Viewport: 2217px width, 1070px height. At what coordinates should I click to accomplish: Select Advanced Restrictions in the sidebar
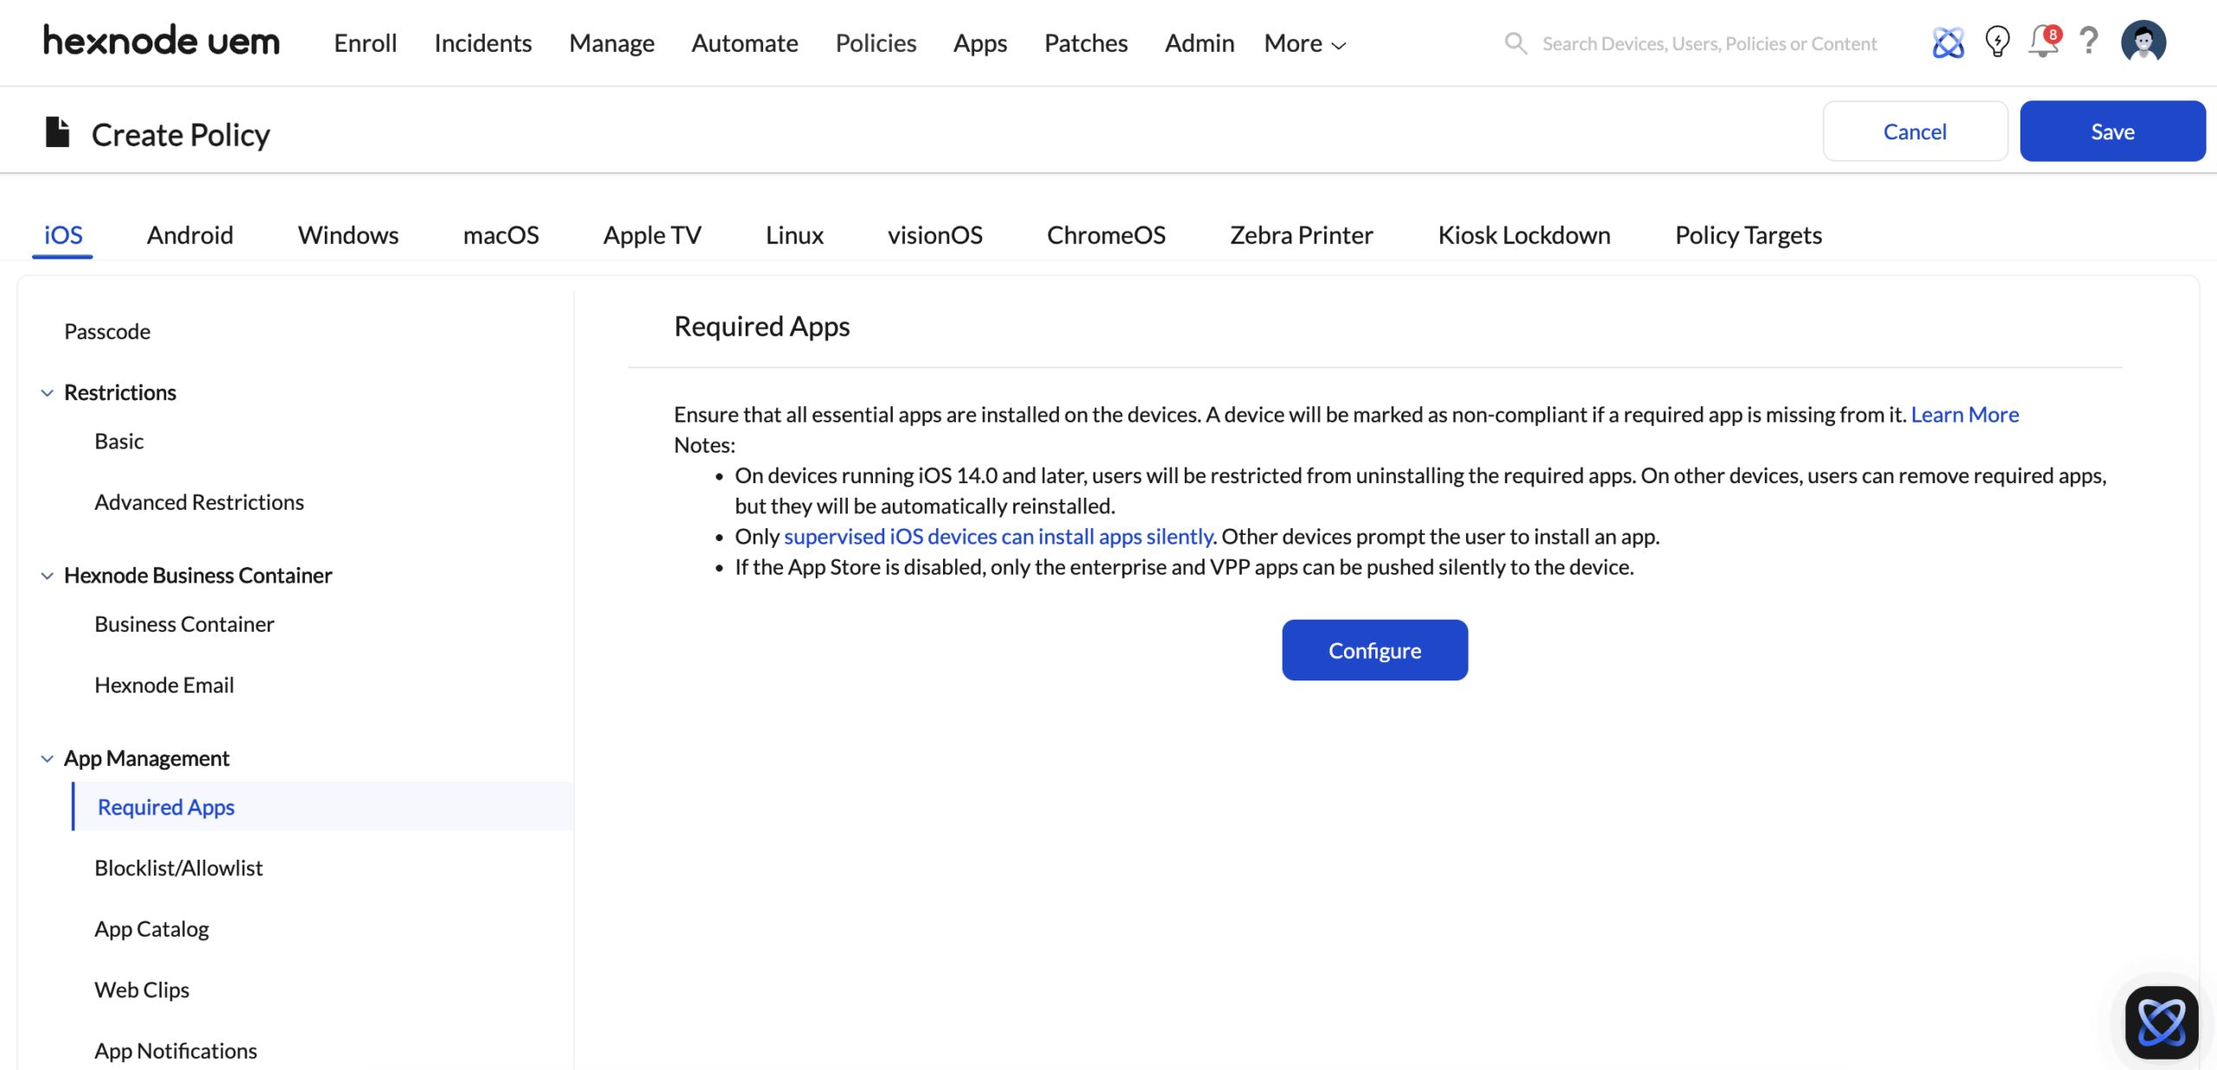click(x=199, y=502)
